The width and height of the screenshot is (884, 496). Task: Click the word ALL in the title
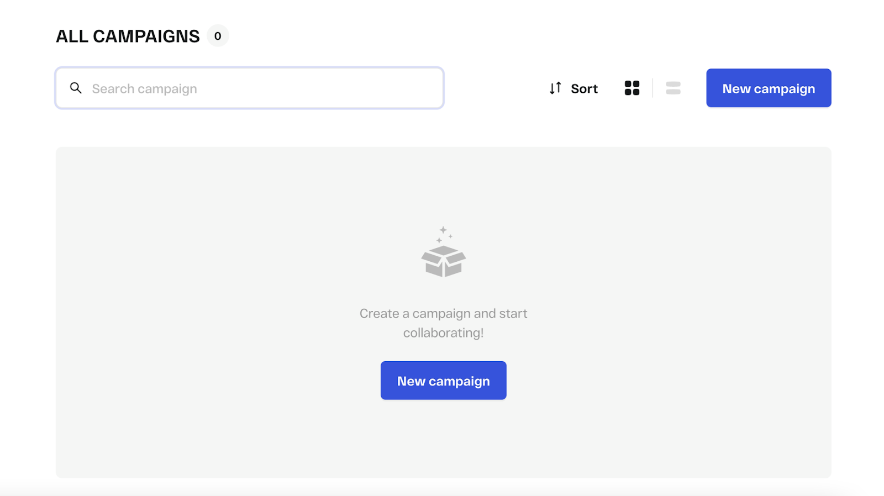coord(72,36)
